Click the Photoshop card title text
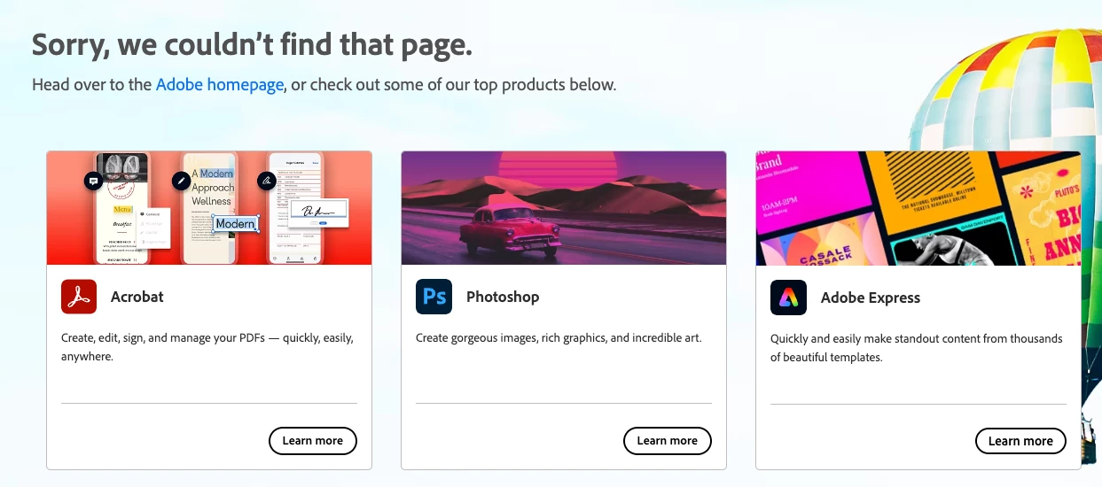The height and width of the screenshot is (487, 1102). (x=503, y=297)
